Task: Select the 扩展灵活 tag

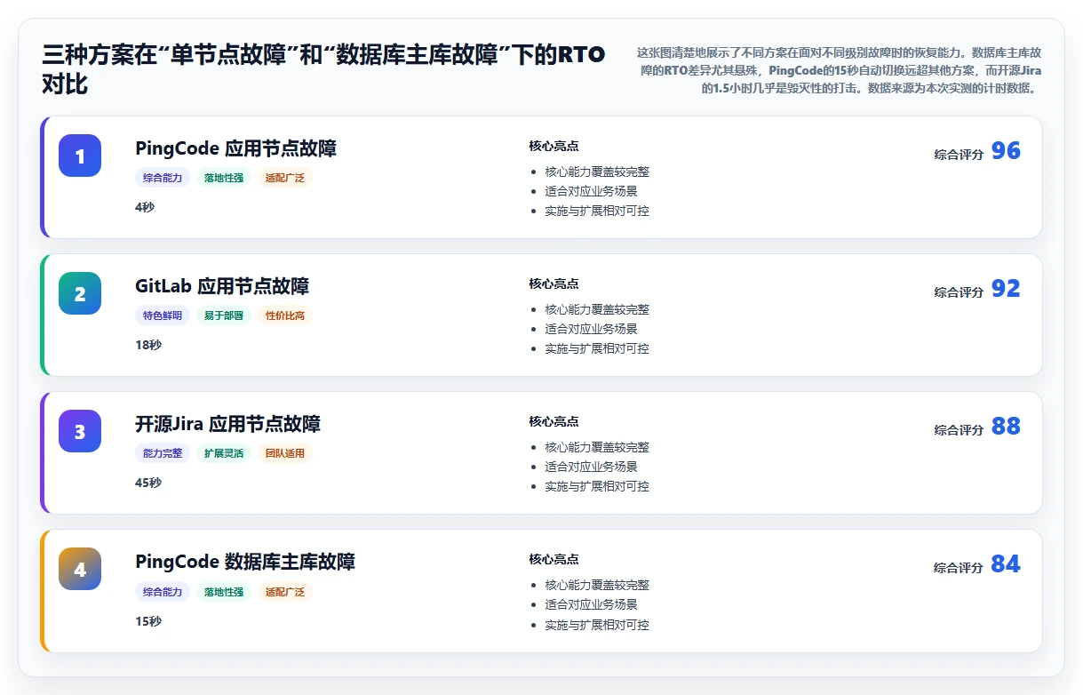Action: coord(224,453)
